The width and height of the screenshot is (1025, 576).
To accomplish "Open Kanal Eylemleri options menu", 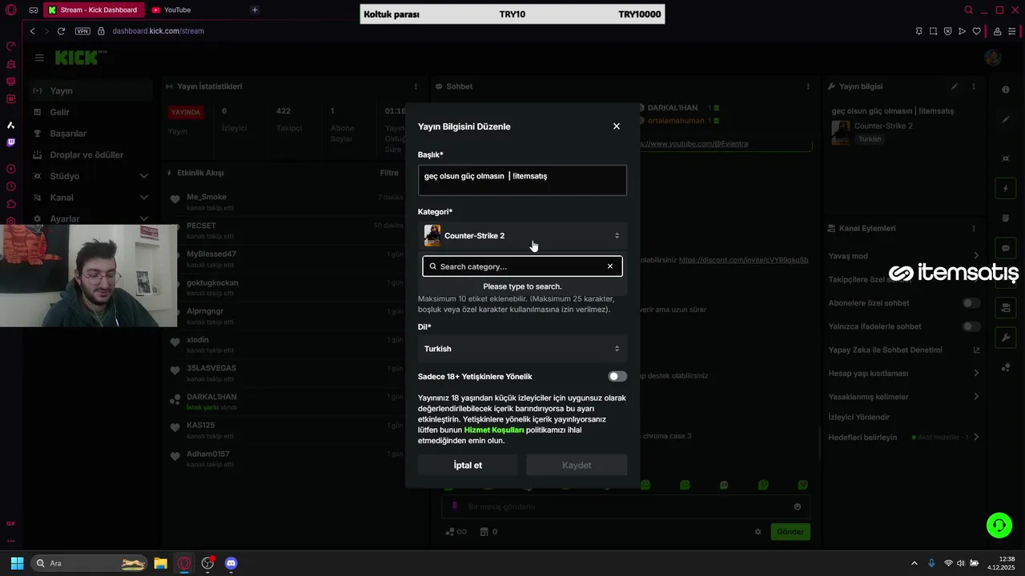I will tap(974, 229).
